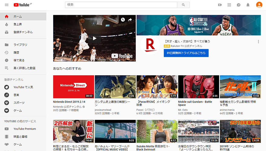The width and height of the screenshot is (266, 151).
Task: Open the Rakuten TV 公式チャンネル link
Action: 187,46
